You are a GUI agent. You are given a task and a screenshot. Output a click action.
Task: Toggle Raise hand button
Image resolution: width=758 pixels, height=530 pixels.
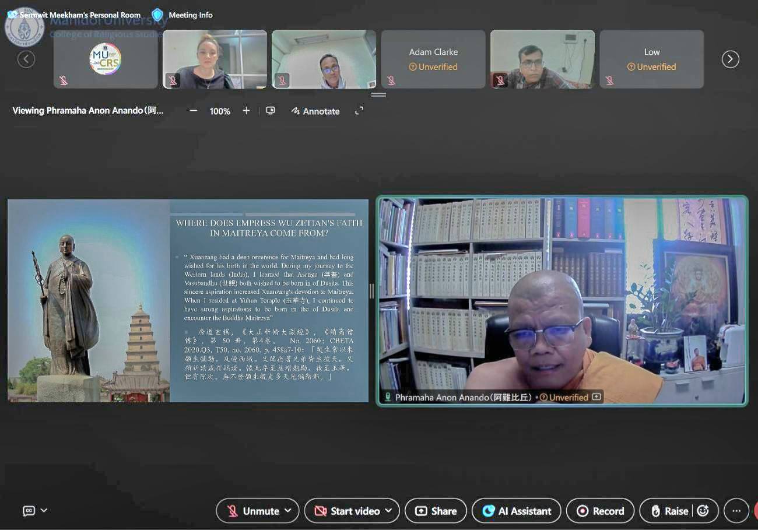[x=669, y=511]
